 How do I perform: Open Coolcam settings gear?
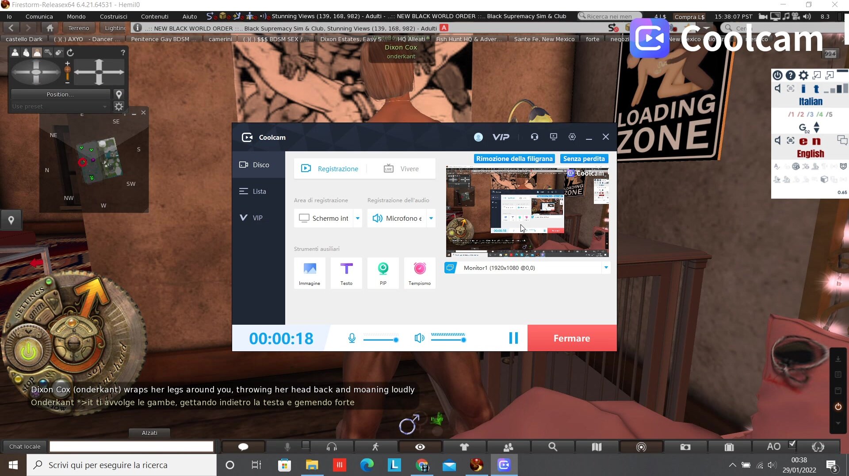click(x=572, y=137)
